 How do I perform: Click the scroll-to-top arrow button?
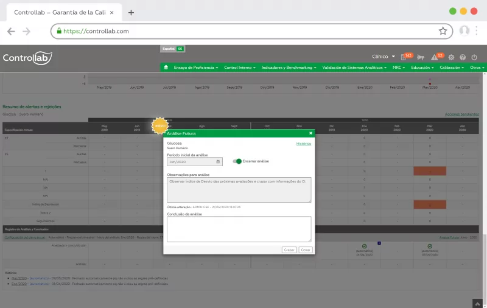[478, 303]
